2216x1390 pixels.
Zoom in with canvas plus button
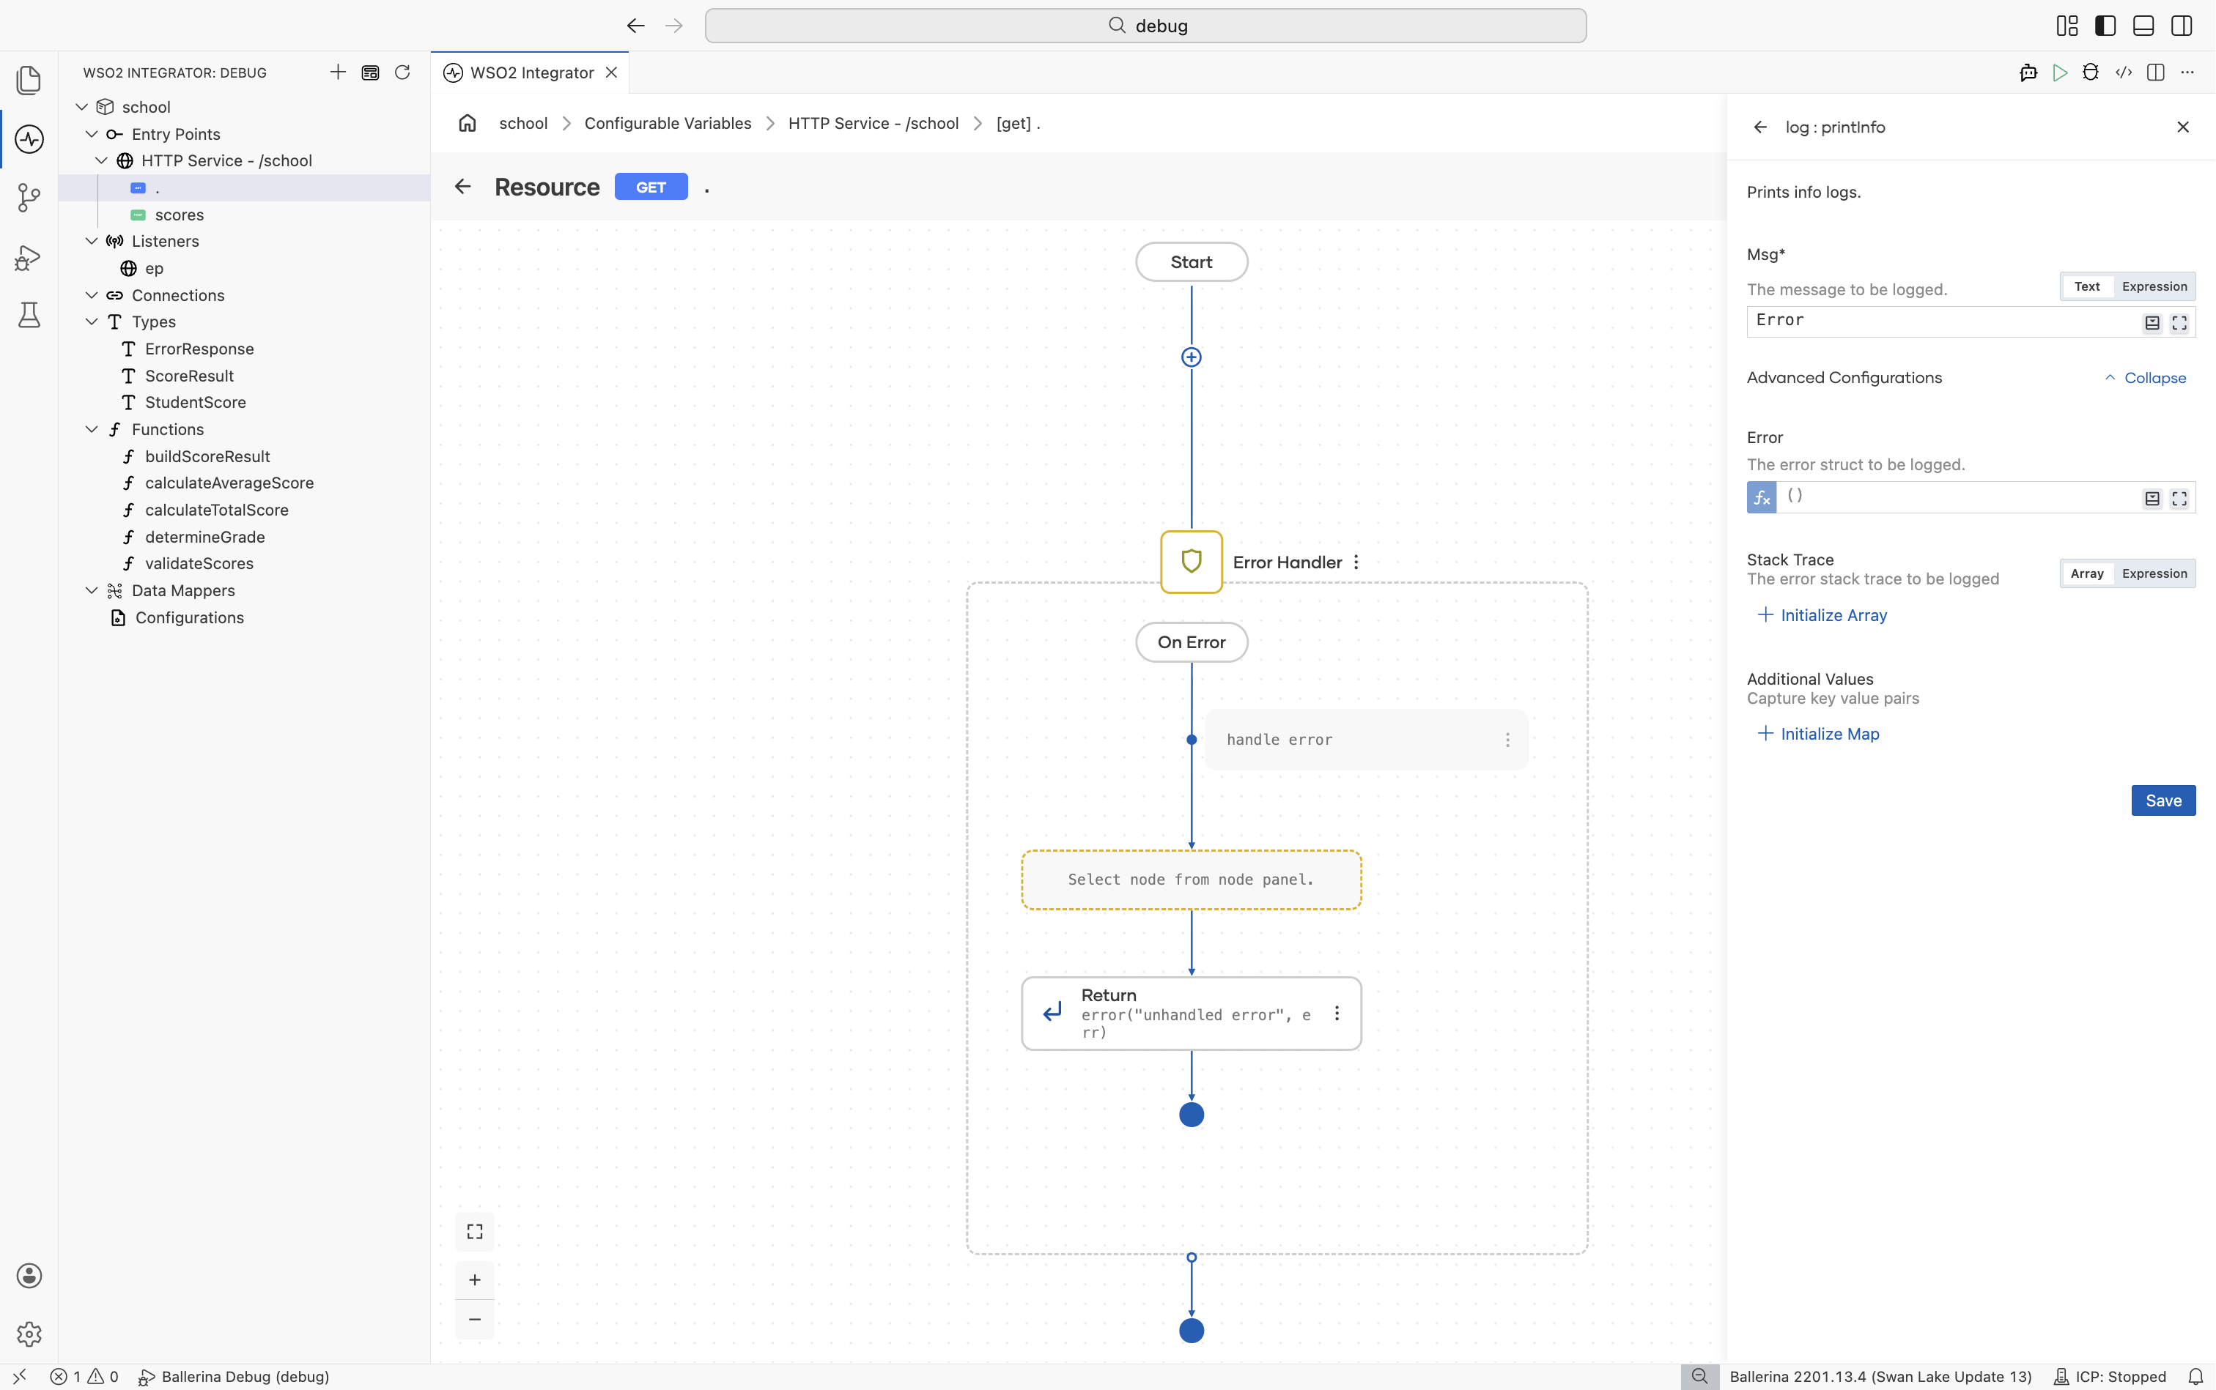click(475, 1279)
